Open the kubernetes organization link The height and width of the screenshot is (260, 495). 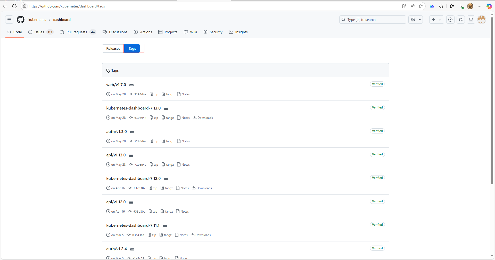[x=37, y=20]
